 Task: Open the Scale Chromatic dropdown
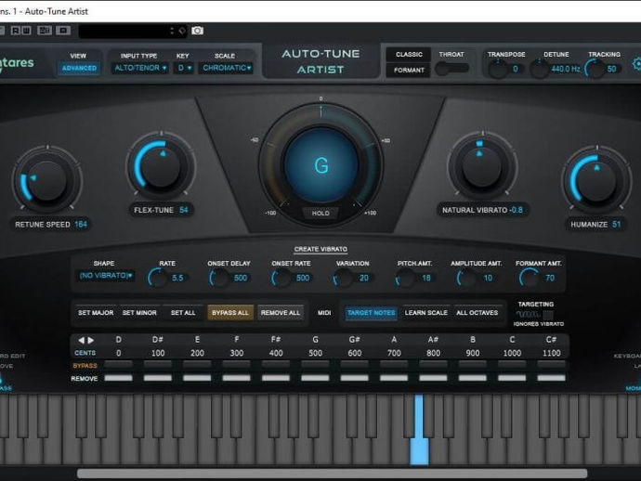tap(226, 68)
